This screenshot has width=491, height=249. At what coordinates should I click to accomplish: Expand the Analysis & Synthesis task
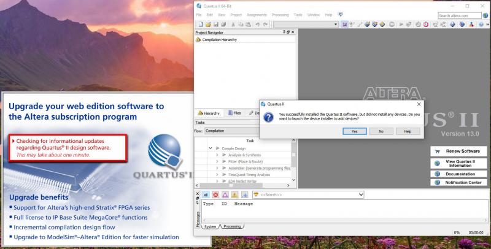(217, 155)
